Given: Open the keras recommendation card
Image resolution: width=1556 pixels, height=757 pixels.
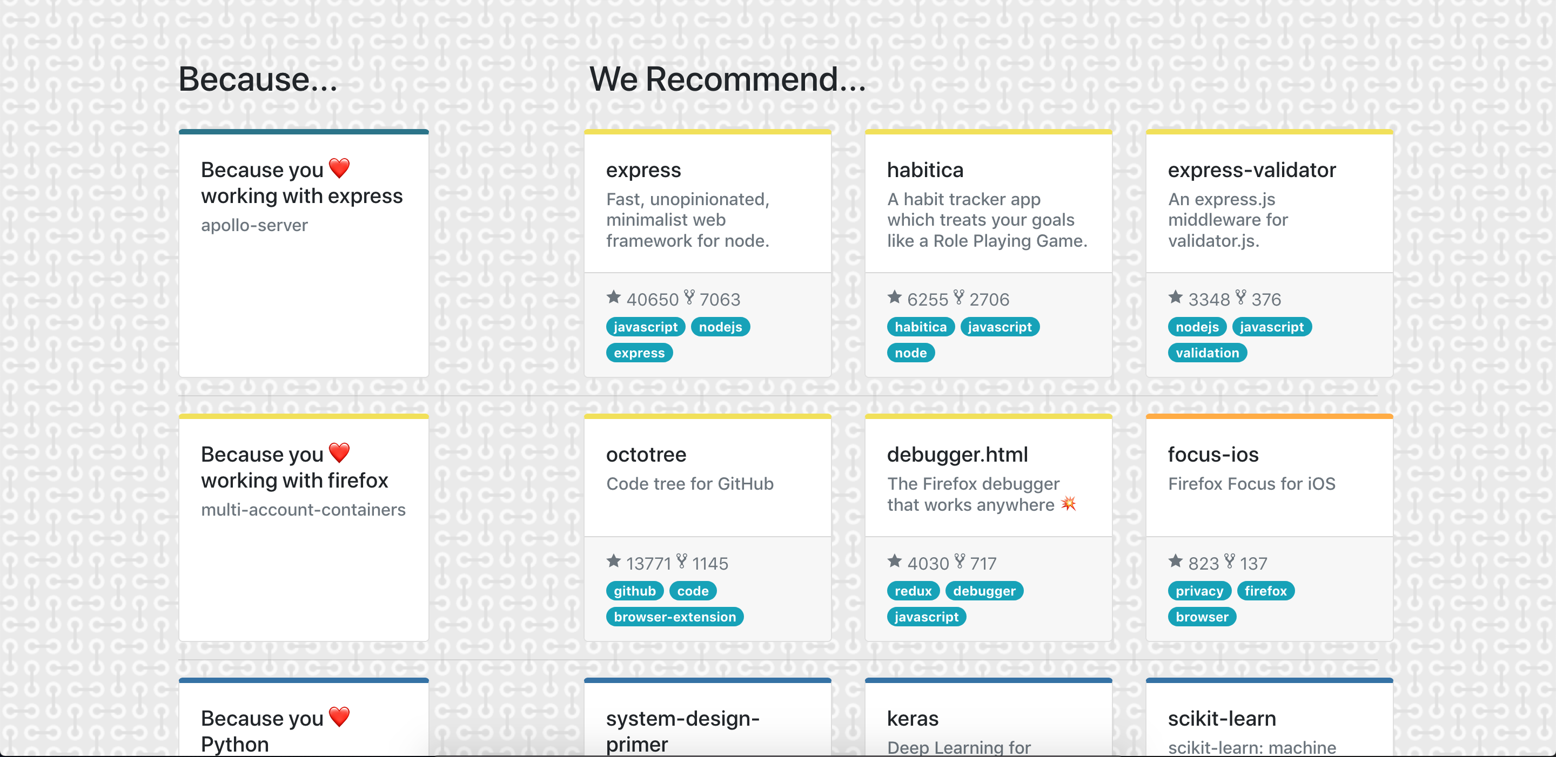Looking at the screenshot, I should [x=912, y=718].
